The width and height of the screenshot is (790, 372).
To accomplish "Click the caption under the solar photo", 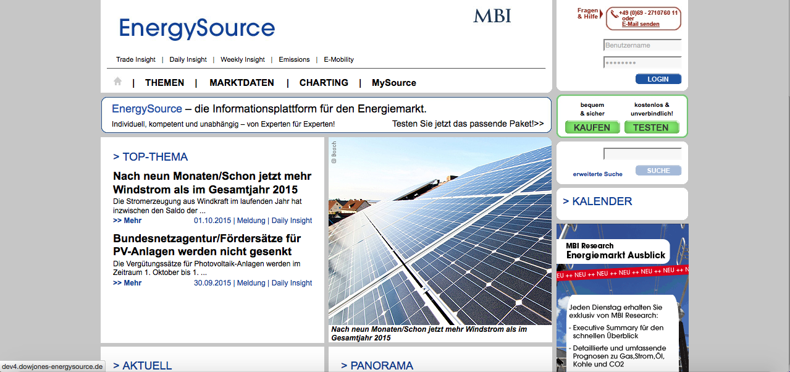I will pyautogui.click(x=429, y=334).
